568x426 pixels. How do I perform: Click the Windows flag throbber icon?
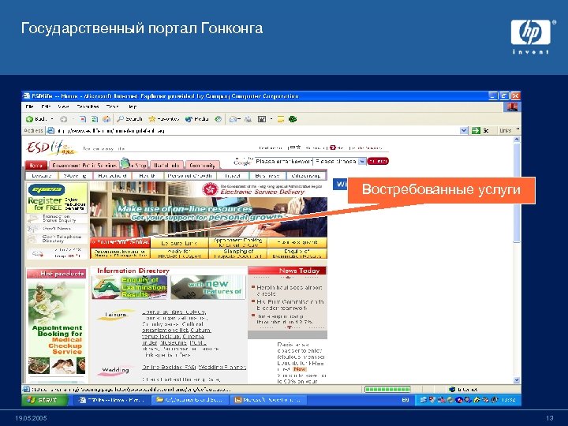(512, 106)
